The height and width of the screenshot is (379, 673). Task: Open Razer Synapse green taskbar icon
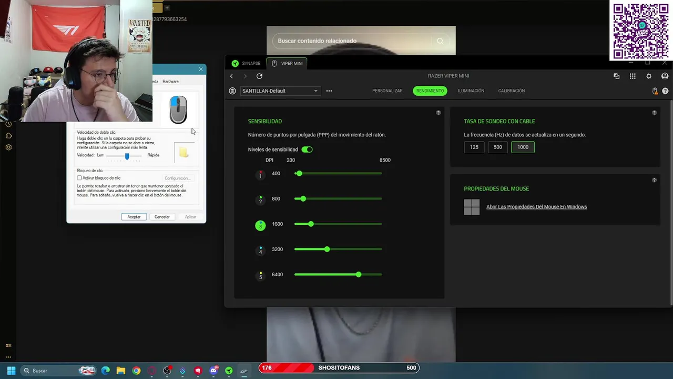click(229, 371)
